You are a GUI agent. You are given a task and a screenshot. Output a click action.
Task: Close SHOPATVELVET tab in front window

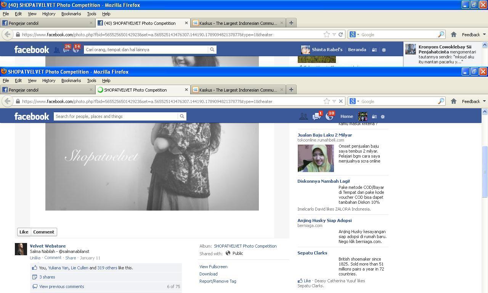pyautogui.click(x=186, y=90)
